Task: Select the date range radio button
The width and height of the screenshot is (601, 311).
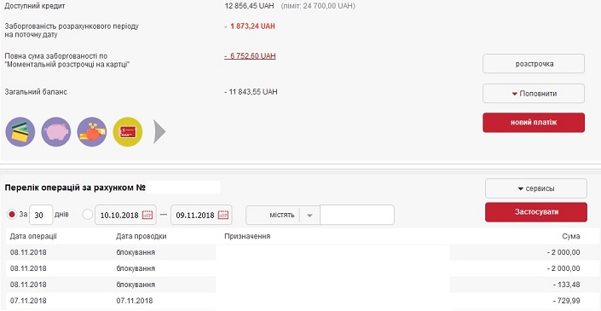Action: [x=88, y=215]
